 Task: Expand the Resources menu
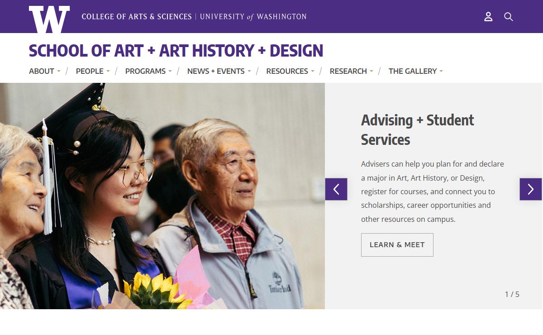click(x=290, y=71)
